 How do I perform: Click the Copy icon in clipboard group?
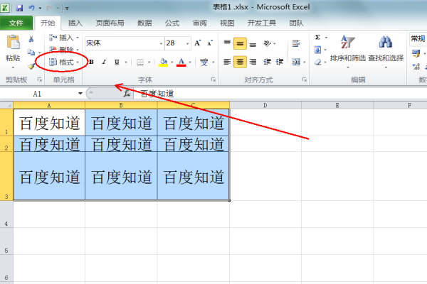pos(31,52)
